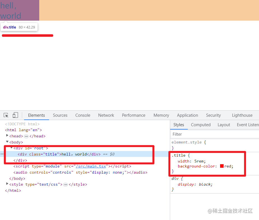259x220 pixels.
Task: Click the style node ellipsis badge
Action: 65,185
